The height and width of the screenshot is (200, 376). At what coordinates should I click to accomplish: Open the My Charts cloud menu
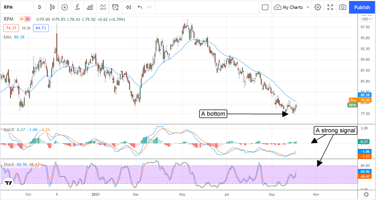pos(288,7)
